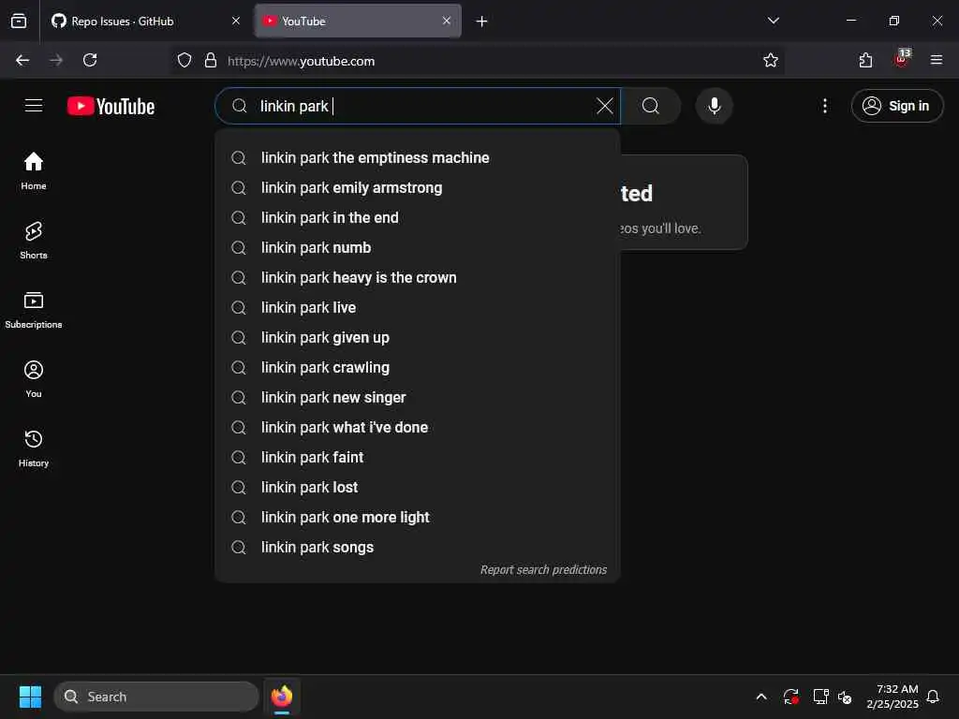
Task: Pick suggestion linkin park songs
Action: (x=418, y=547)
